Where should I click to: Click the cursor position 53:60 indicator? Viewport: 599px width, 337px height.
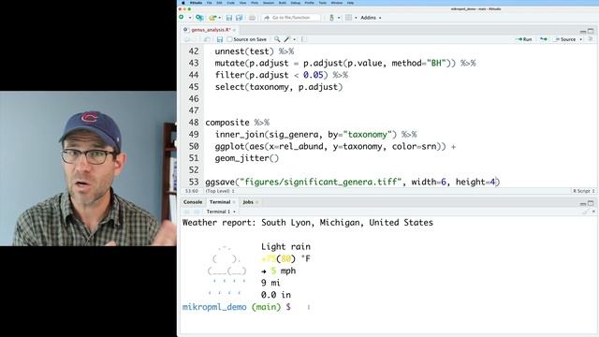191,191
